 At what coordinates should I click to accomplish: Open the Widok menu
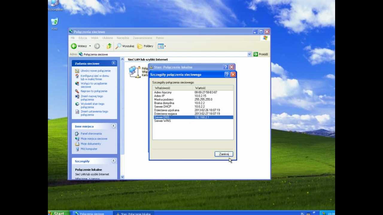95,38
